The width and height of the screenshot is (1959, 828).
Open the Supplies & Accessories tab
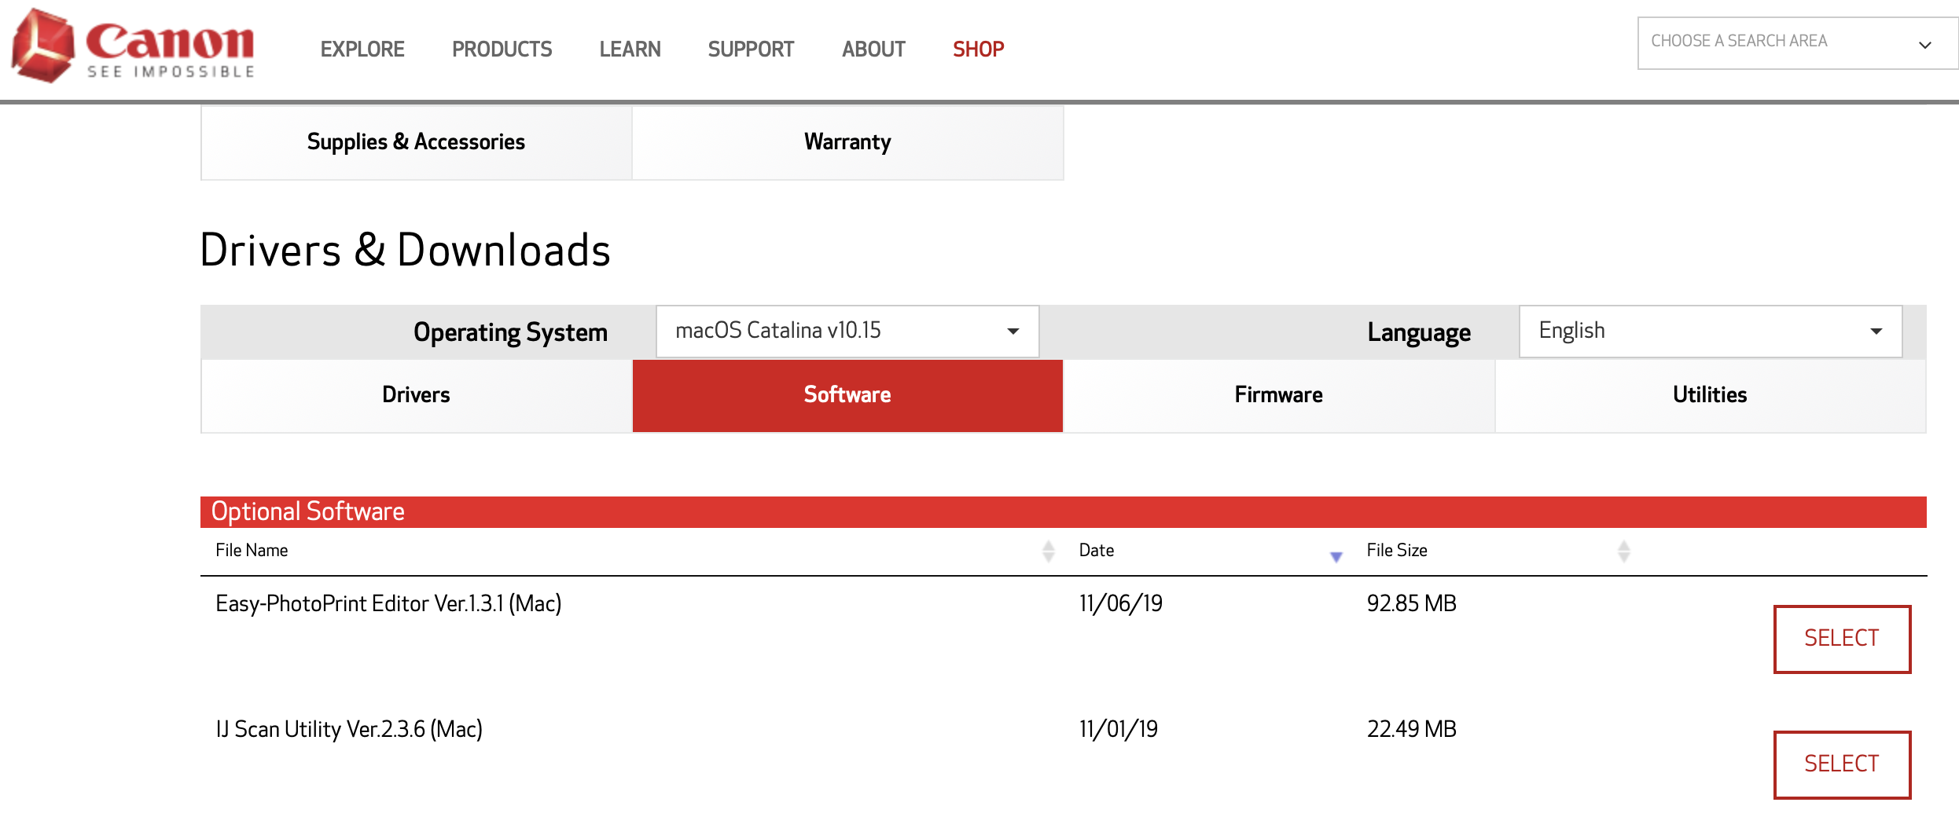(416, 142)
